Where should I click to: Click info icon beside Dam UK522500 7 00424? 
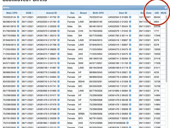point(130,26)
